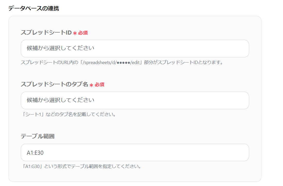Click the データベースの連携 section heading

tap(34, 8)
